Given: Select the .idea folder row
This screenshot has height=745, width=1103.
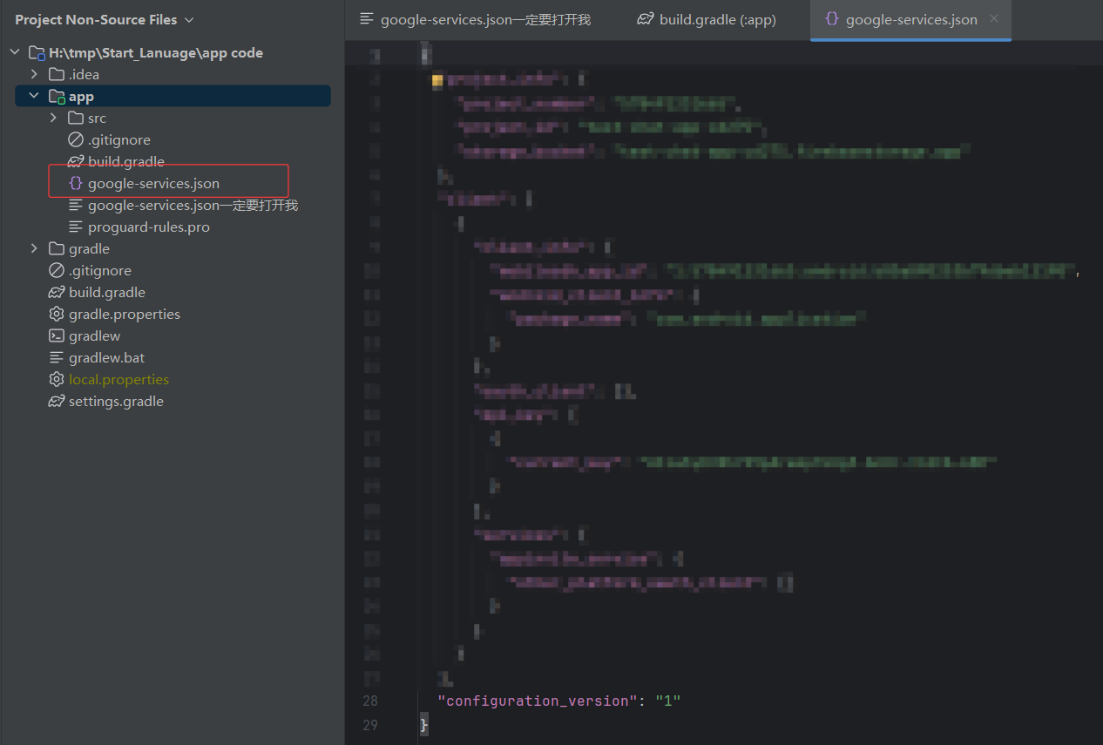Looking at the screenshot, I should 173,74.
